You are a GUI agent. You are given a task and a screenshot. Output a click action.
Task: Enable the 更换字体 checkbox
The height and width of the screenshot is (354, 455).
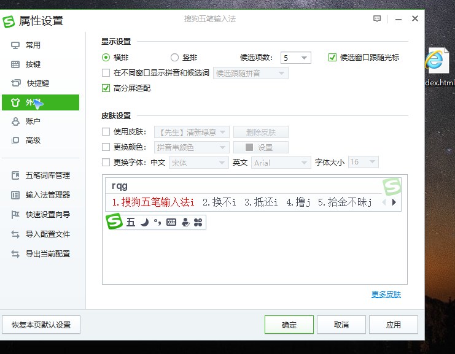click(106, 163)
